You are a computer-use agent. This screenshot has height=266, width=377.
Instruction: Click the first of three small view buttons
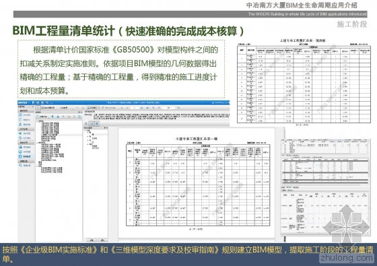pyautogui.click(x=86, y=124)
